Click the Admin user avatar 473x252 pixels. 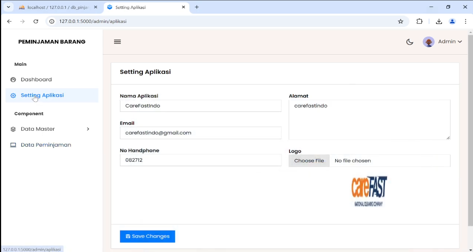point(429,42)
